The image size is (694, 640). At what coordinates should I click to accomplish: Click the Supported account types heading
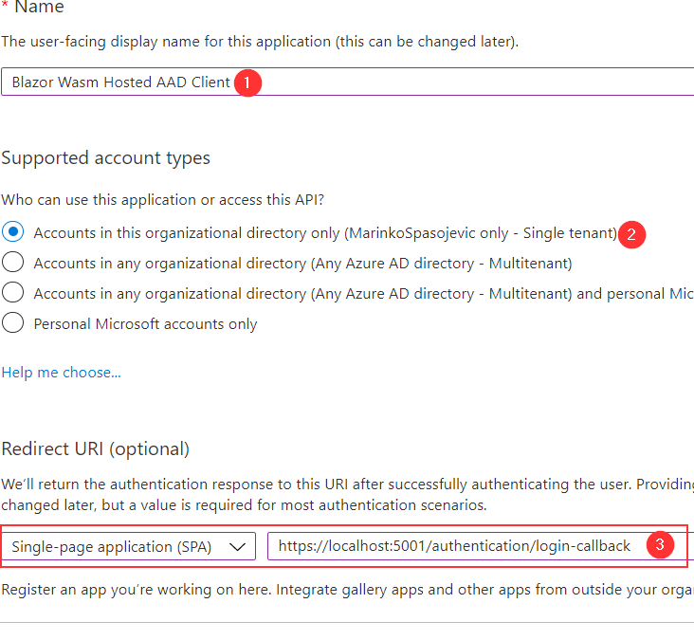tap(105, 157)
